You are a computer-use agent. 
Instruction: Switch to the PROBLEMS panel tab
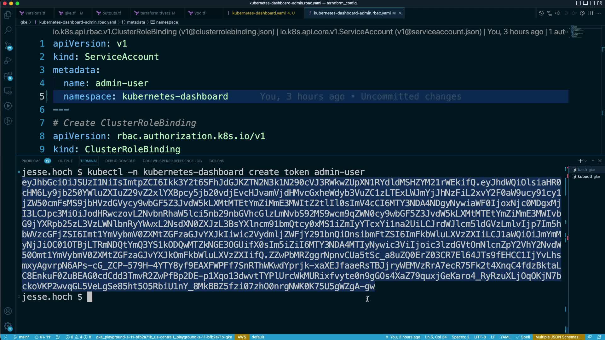(31, 161)
